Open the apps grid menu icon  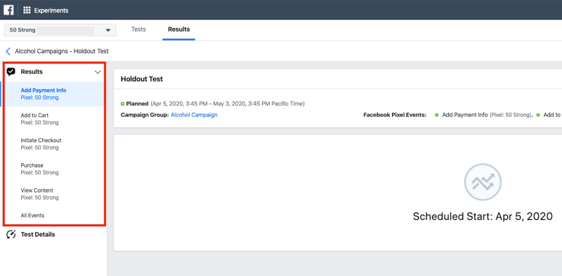click(27, 11)
